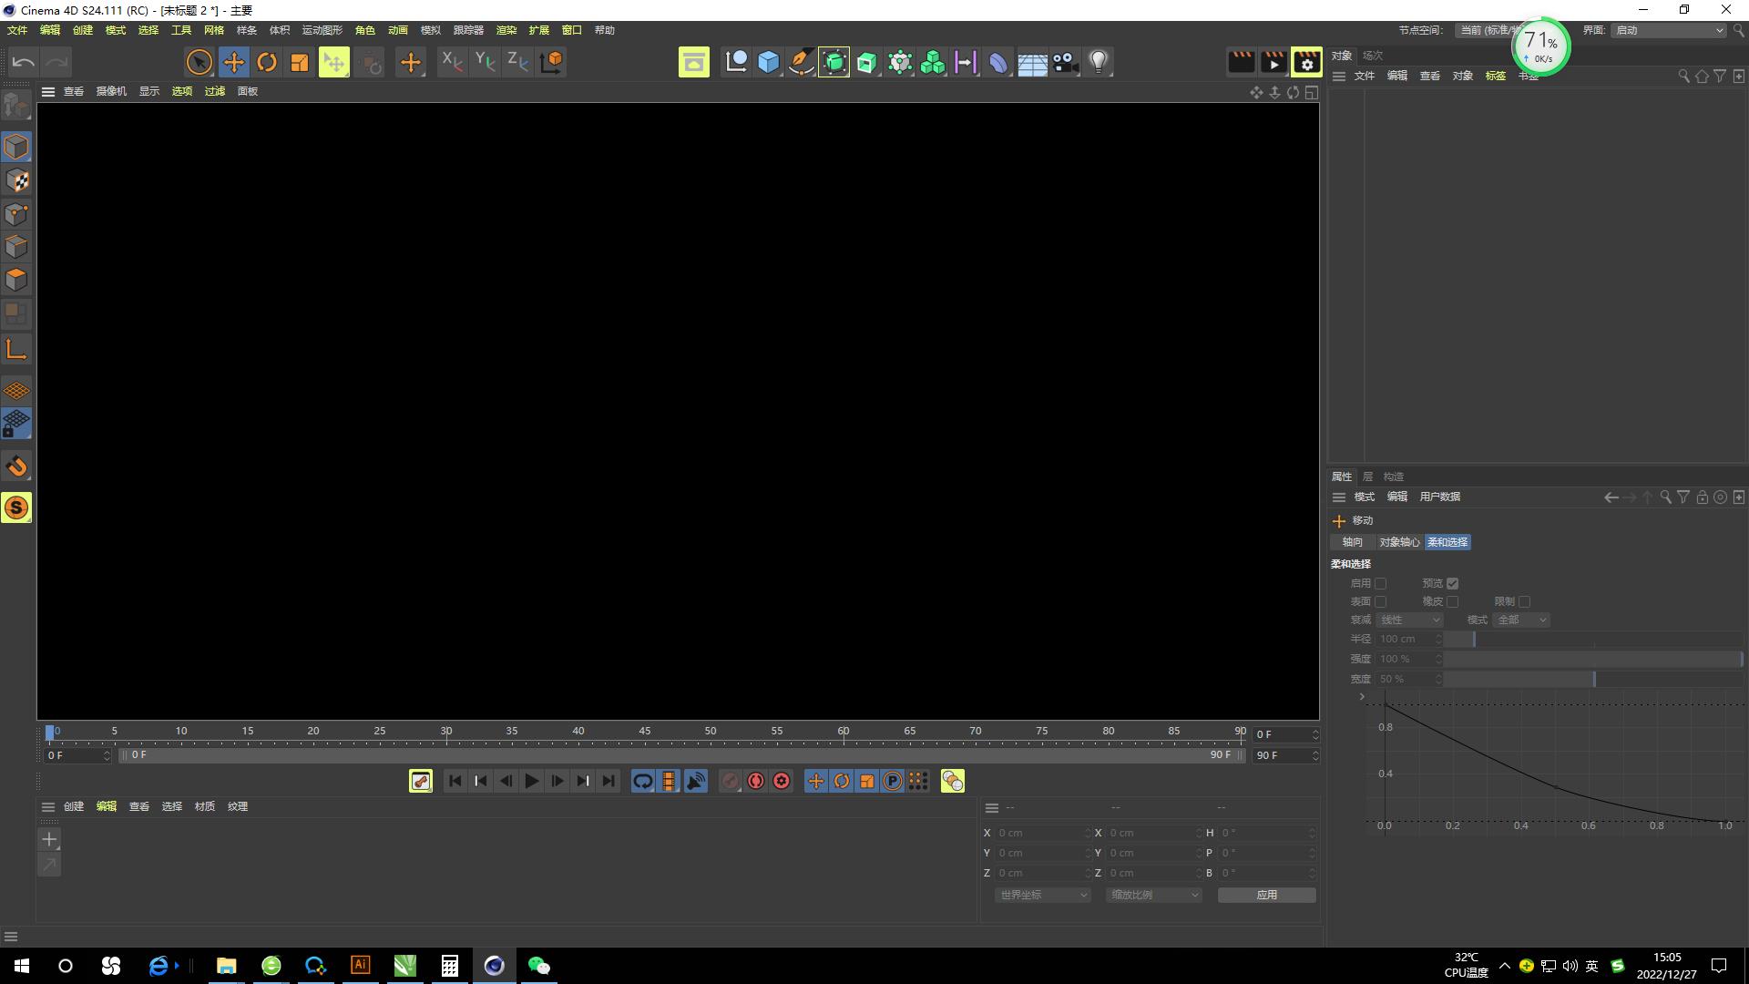Toggle the 预览 checkbox in properties
The image size is (1749, 984).
1451,583
